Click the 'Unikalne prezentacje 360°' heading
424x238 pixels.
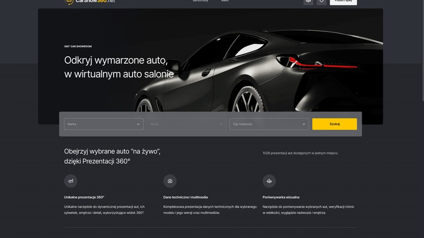point(84,197)
